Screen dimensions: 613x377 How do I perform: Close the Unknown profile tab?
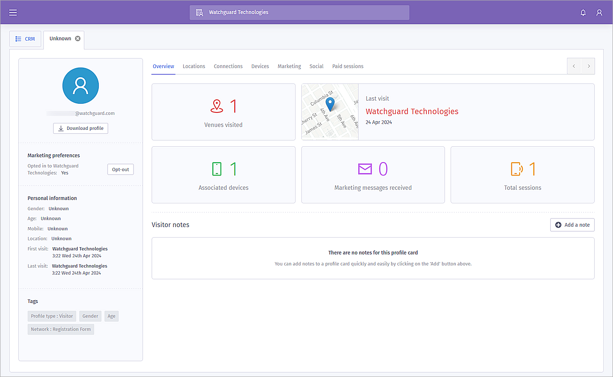click(x=77, y=39)
